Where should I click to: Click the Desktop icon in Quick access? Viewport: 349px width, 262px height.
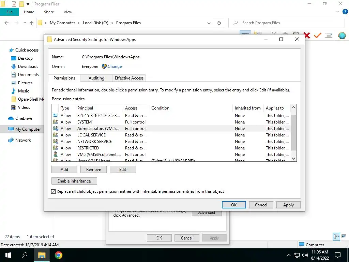(x=14, y=58)
